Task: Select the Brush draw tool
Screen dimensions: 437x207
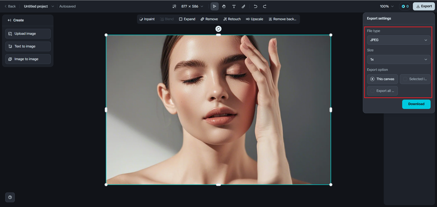Action: pos(243,6)
